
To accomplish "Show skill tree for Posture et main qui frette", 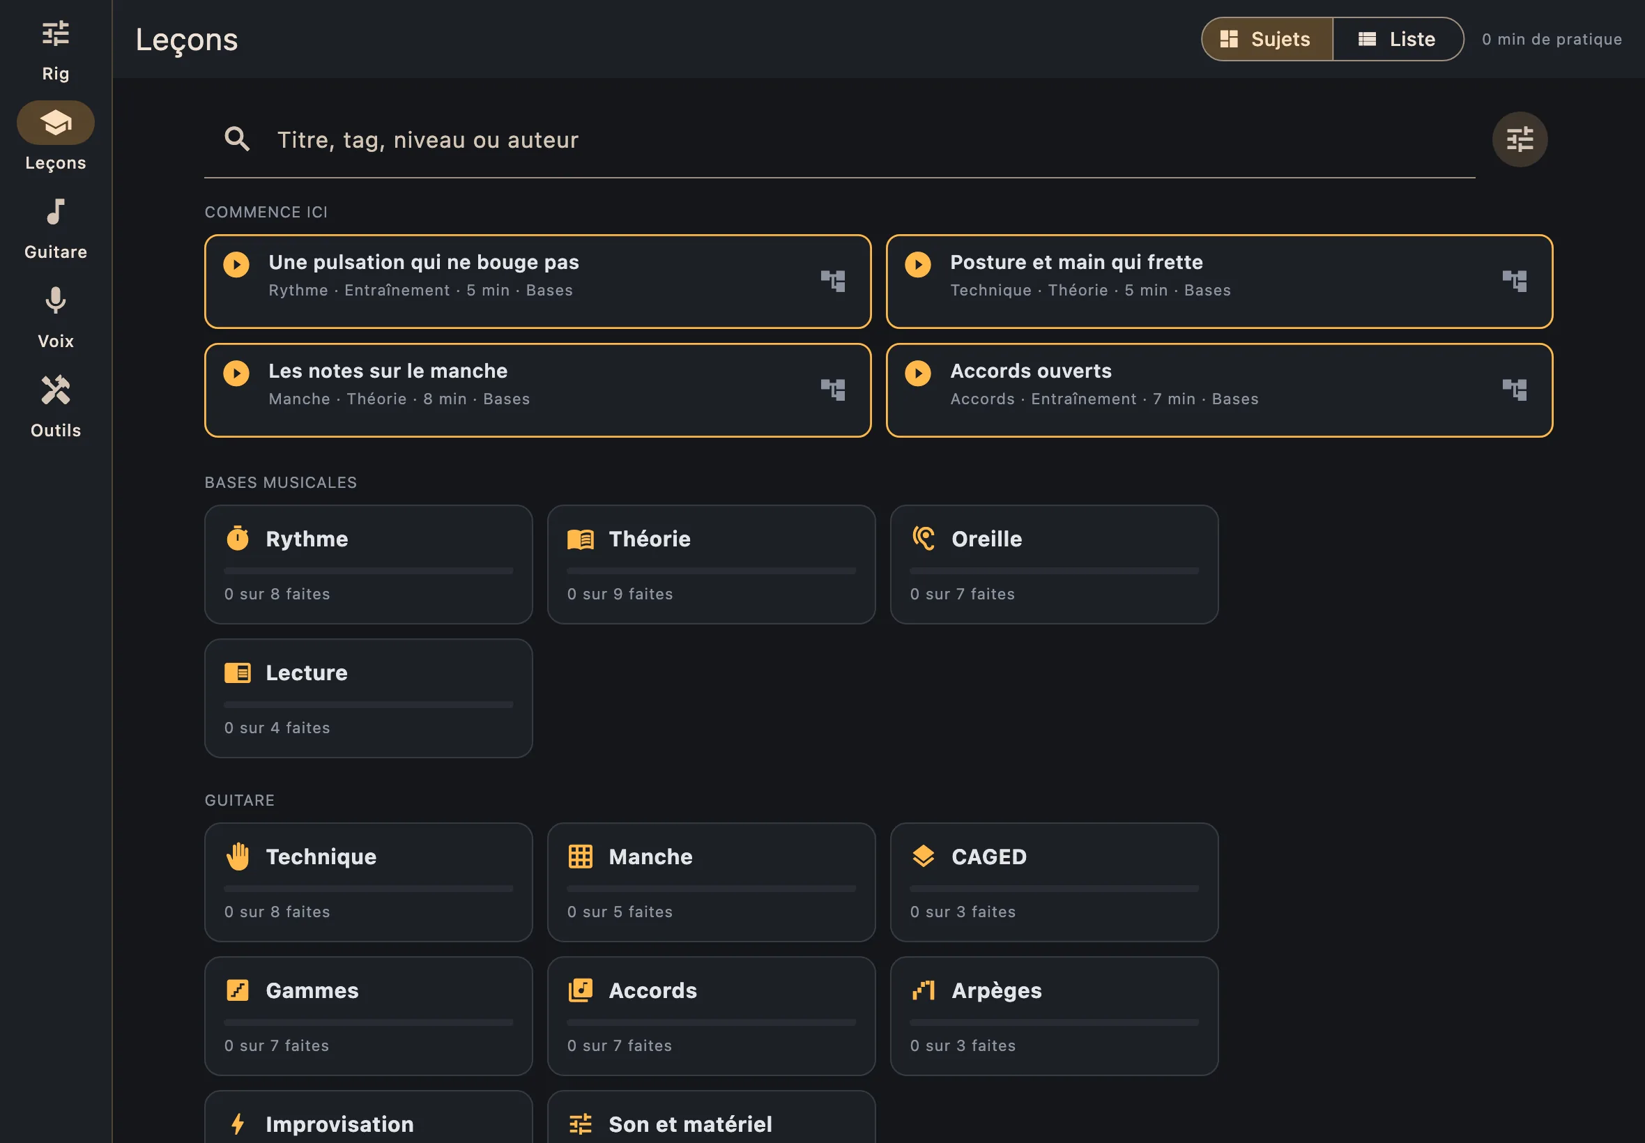I will point(1514,281).
